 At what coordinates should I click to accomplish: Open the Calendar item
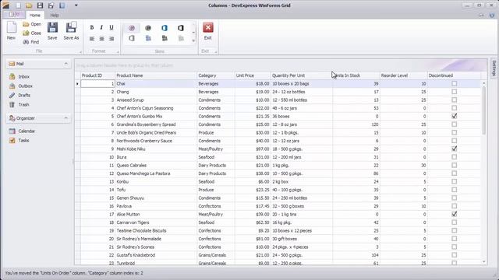27,131
